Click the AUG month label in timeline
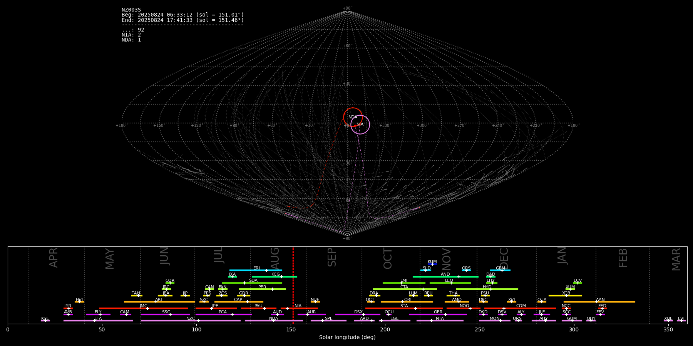 [x=275, y=258]
